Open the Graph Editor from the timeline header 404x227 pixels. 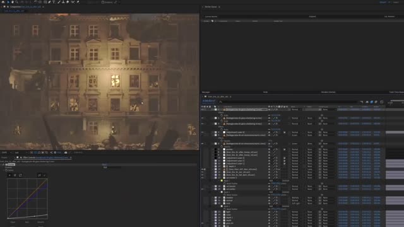pos(381,102)
